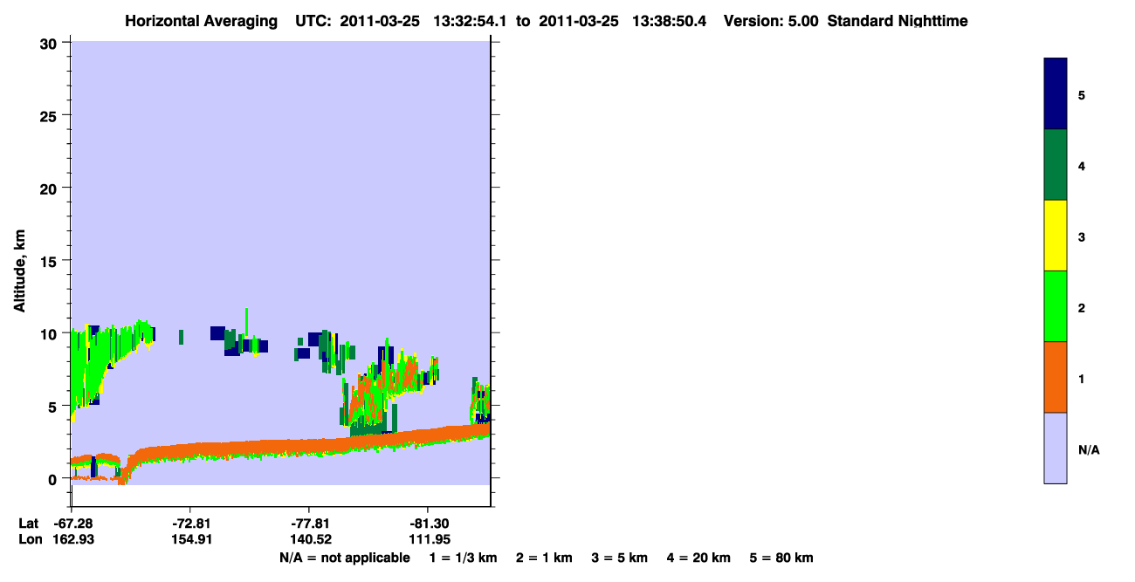Click the dark green level 4 color swatch
The width and height of the screenshot is (1135, 582).
point(1056,165)
